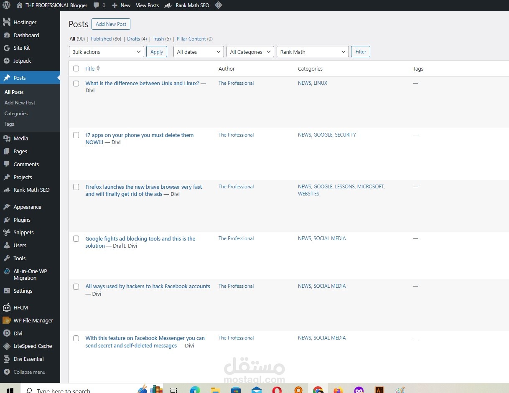The height and width of the screenshot is (393, 509).
Task: Open Categories submenu item
Action: 16,114
